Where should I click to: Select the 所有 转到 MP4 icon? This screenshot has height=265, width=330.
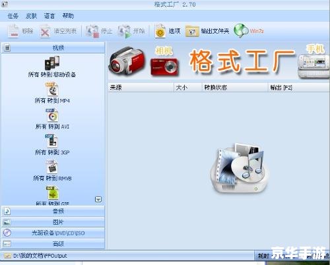pyautogui.click(x=52, y=89)
